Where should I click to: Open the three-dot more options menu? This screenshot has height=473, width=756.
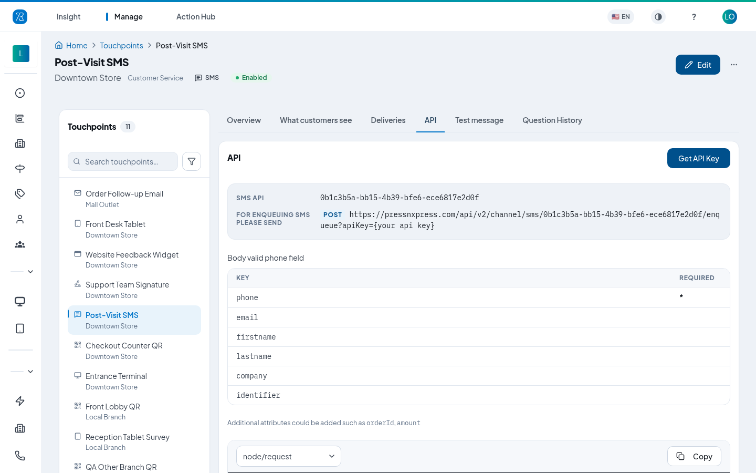click(x=734, y=65)
